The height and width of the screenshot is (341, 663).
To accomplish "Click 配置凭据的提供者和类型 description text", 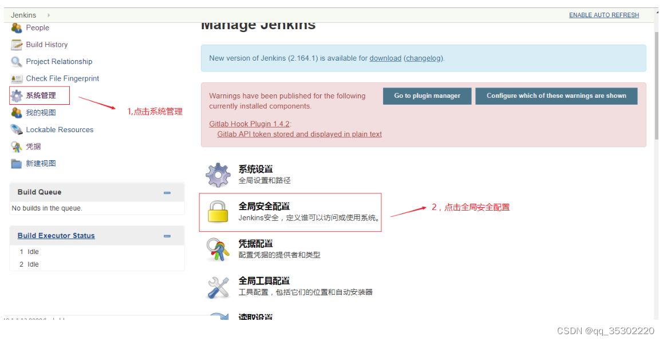I will (x=279, y=255).
